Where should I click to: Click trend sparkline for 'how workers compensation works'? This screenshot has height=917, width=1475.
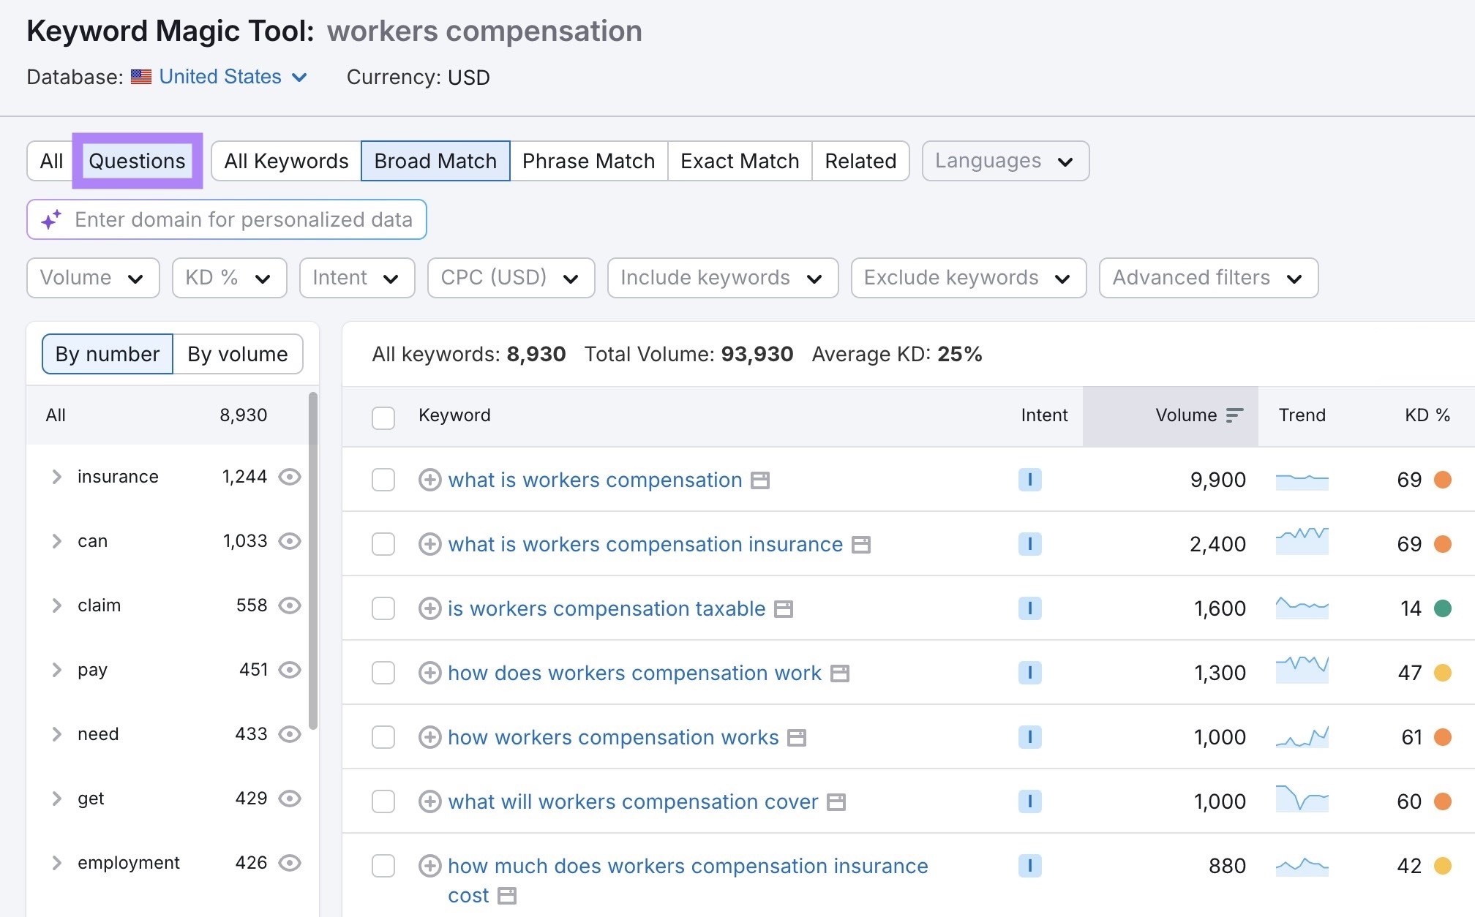(1302, 737)
